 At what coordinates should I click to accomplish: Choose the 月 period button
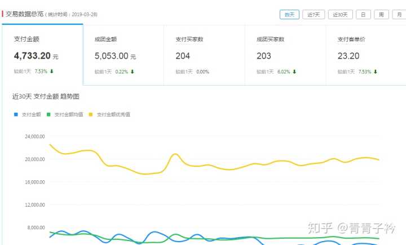tap(399, 15)
